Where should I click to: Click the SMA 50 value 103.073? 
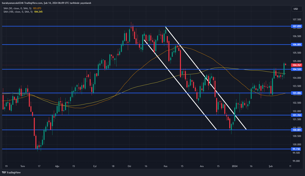(x=37, y=8)
